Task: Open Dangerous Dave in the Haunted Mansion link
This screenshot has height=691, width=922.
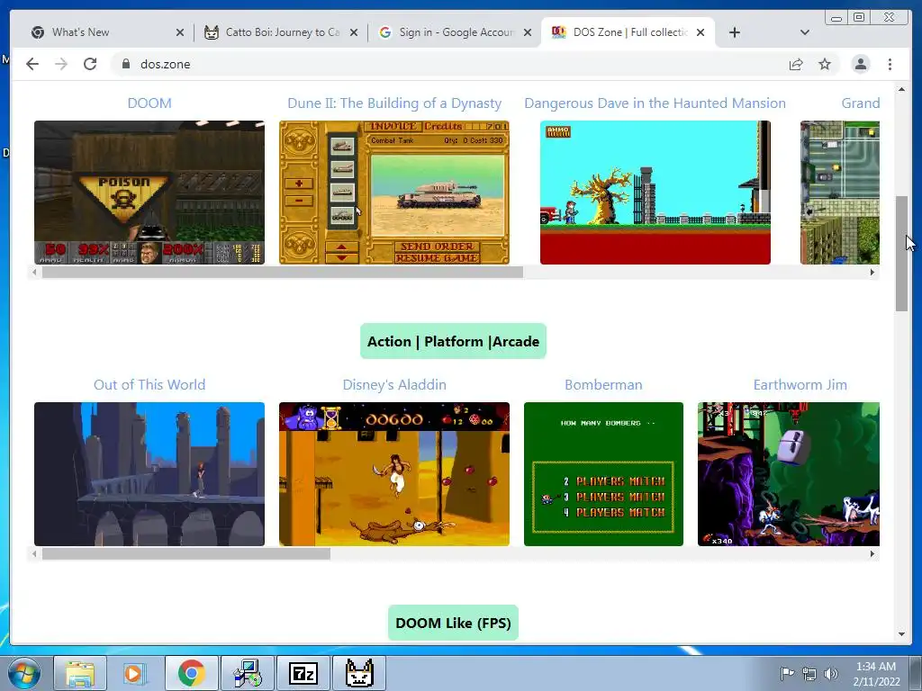Action: [655, 103]
